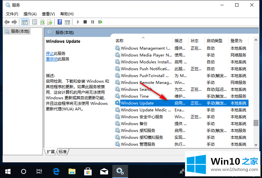Select Windows PushToInstall service row
Screen dimensions: 262x178
pos(182,76)
